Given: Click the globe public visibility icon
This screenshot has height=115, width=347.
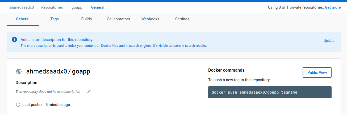Looking at the screenshot, I should pos(19,71).
